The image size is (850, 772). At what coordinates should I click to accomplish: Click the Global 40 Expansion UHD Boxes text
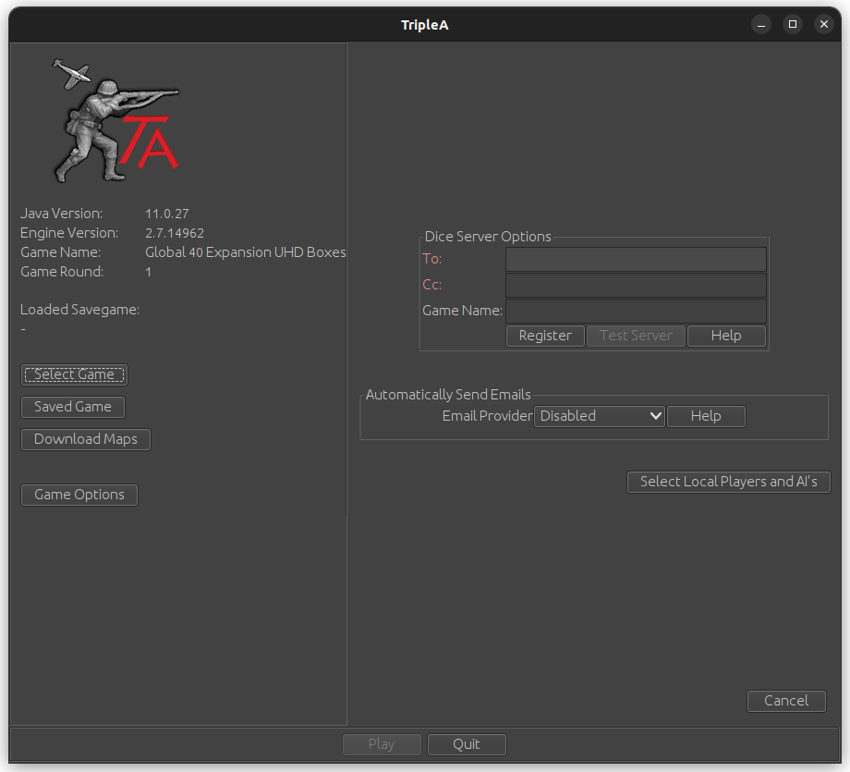point(246,252)
